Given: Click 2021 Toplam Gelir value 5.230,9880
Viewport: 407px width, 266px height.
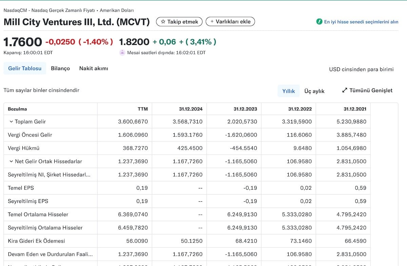Looking at the screenshot, I should [351, 122].
